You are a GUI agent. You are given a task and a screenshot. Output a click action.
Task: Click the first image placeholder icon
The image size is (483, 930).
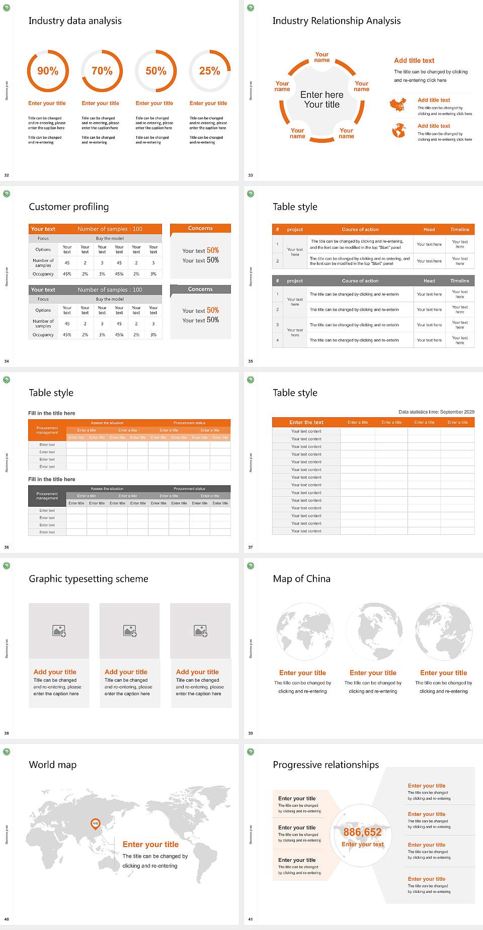[x=59, y=631]
